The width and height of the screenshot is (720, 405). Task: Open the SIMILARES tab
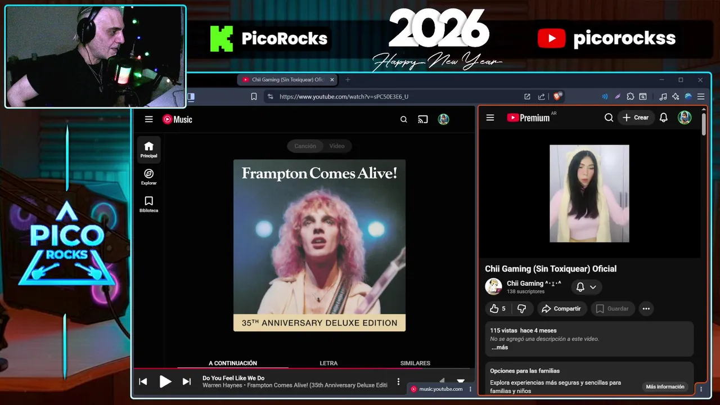point(415,363)
